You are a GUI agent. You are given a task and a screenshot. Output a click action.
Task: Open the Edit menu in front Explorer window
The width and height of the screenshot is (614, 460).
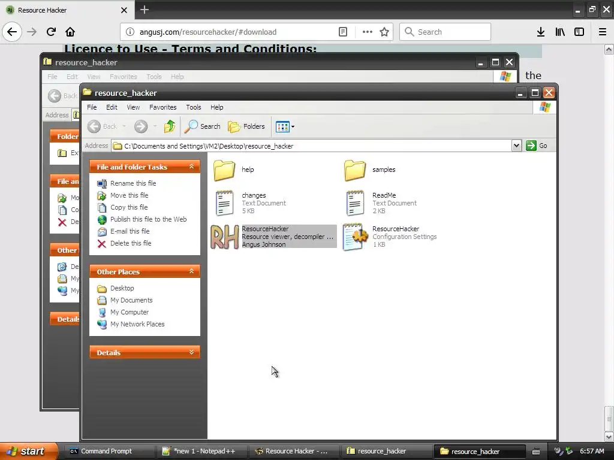pos(112,107)
